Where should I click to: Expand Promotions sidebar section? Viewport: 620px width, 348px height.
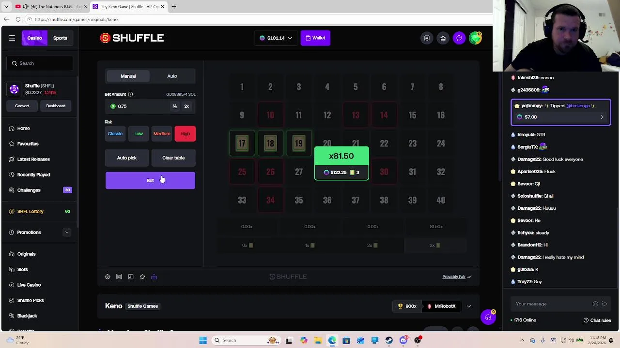point(67,232)
